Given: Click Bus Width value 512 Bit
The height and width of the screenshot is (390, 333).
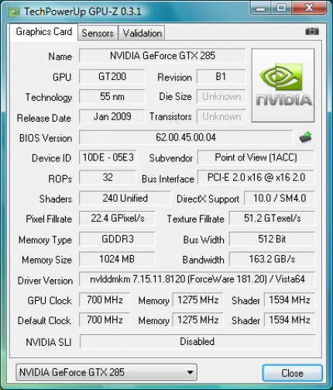Looking at the screenshot, I should pyautogui.click(x=272, y=239).
